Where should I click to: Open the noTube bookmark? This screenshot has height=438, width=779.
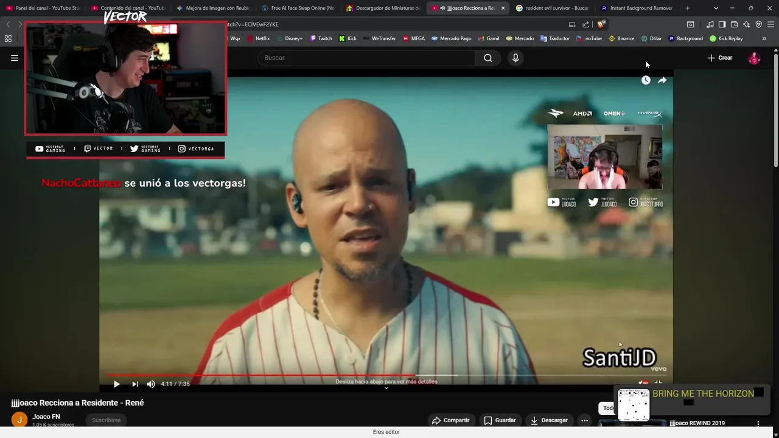(589, 38)
